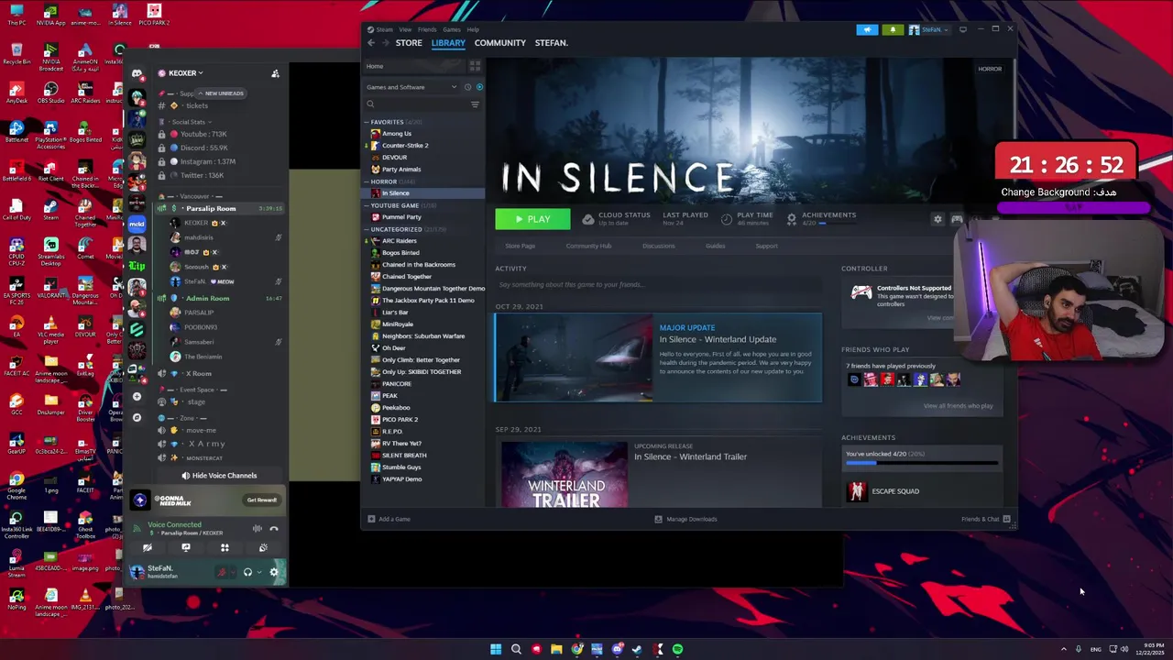This screenshot has width=1173, height=660.
Task: Open the Friends menu in Steam
Action: (x=427, y=29)
